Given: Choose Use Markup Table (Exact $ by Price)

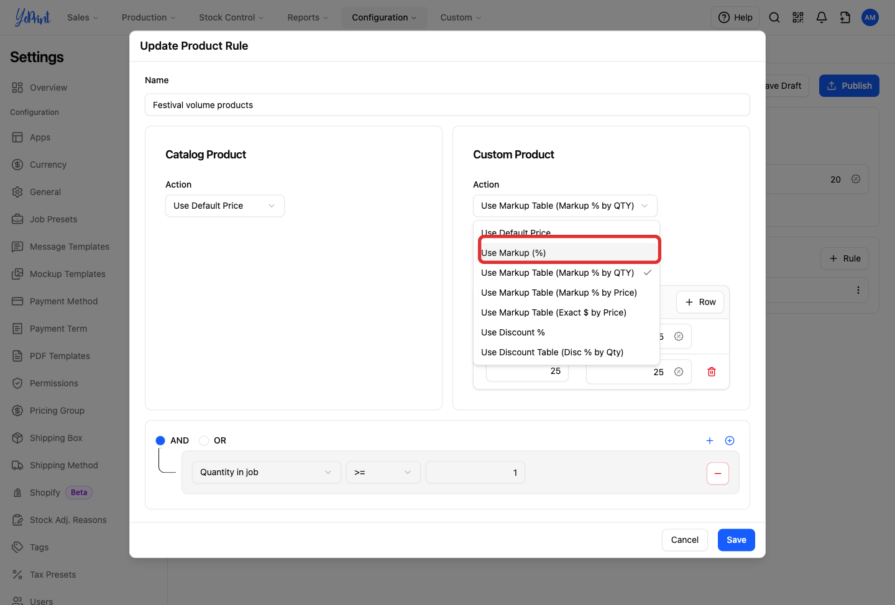Looking at the screenshot, I should point(566,312).
